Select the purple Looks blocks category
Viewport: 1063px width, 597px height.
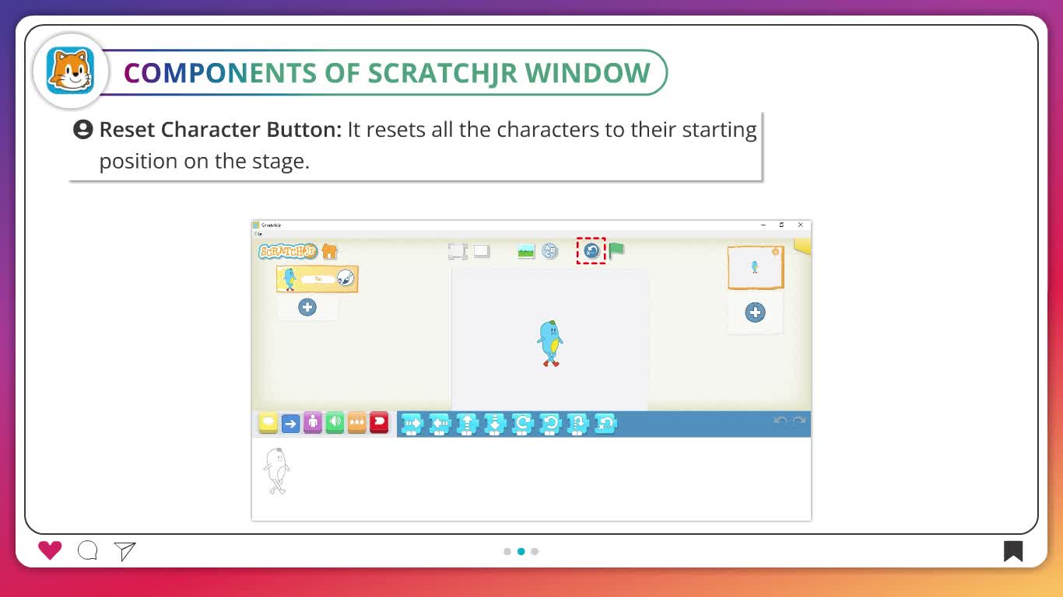313,423
